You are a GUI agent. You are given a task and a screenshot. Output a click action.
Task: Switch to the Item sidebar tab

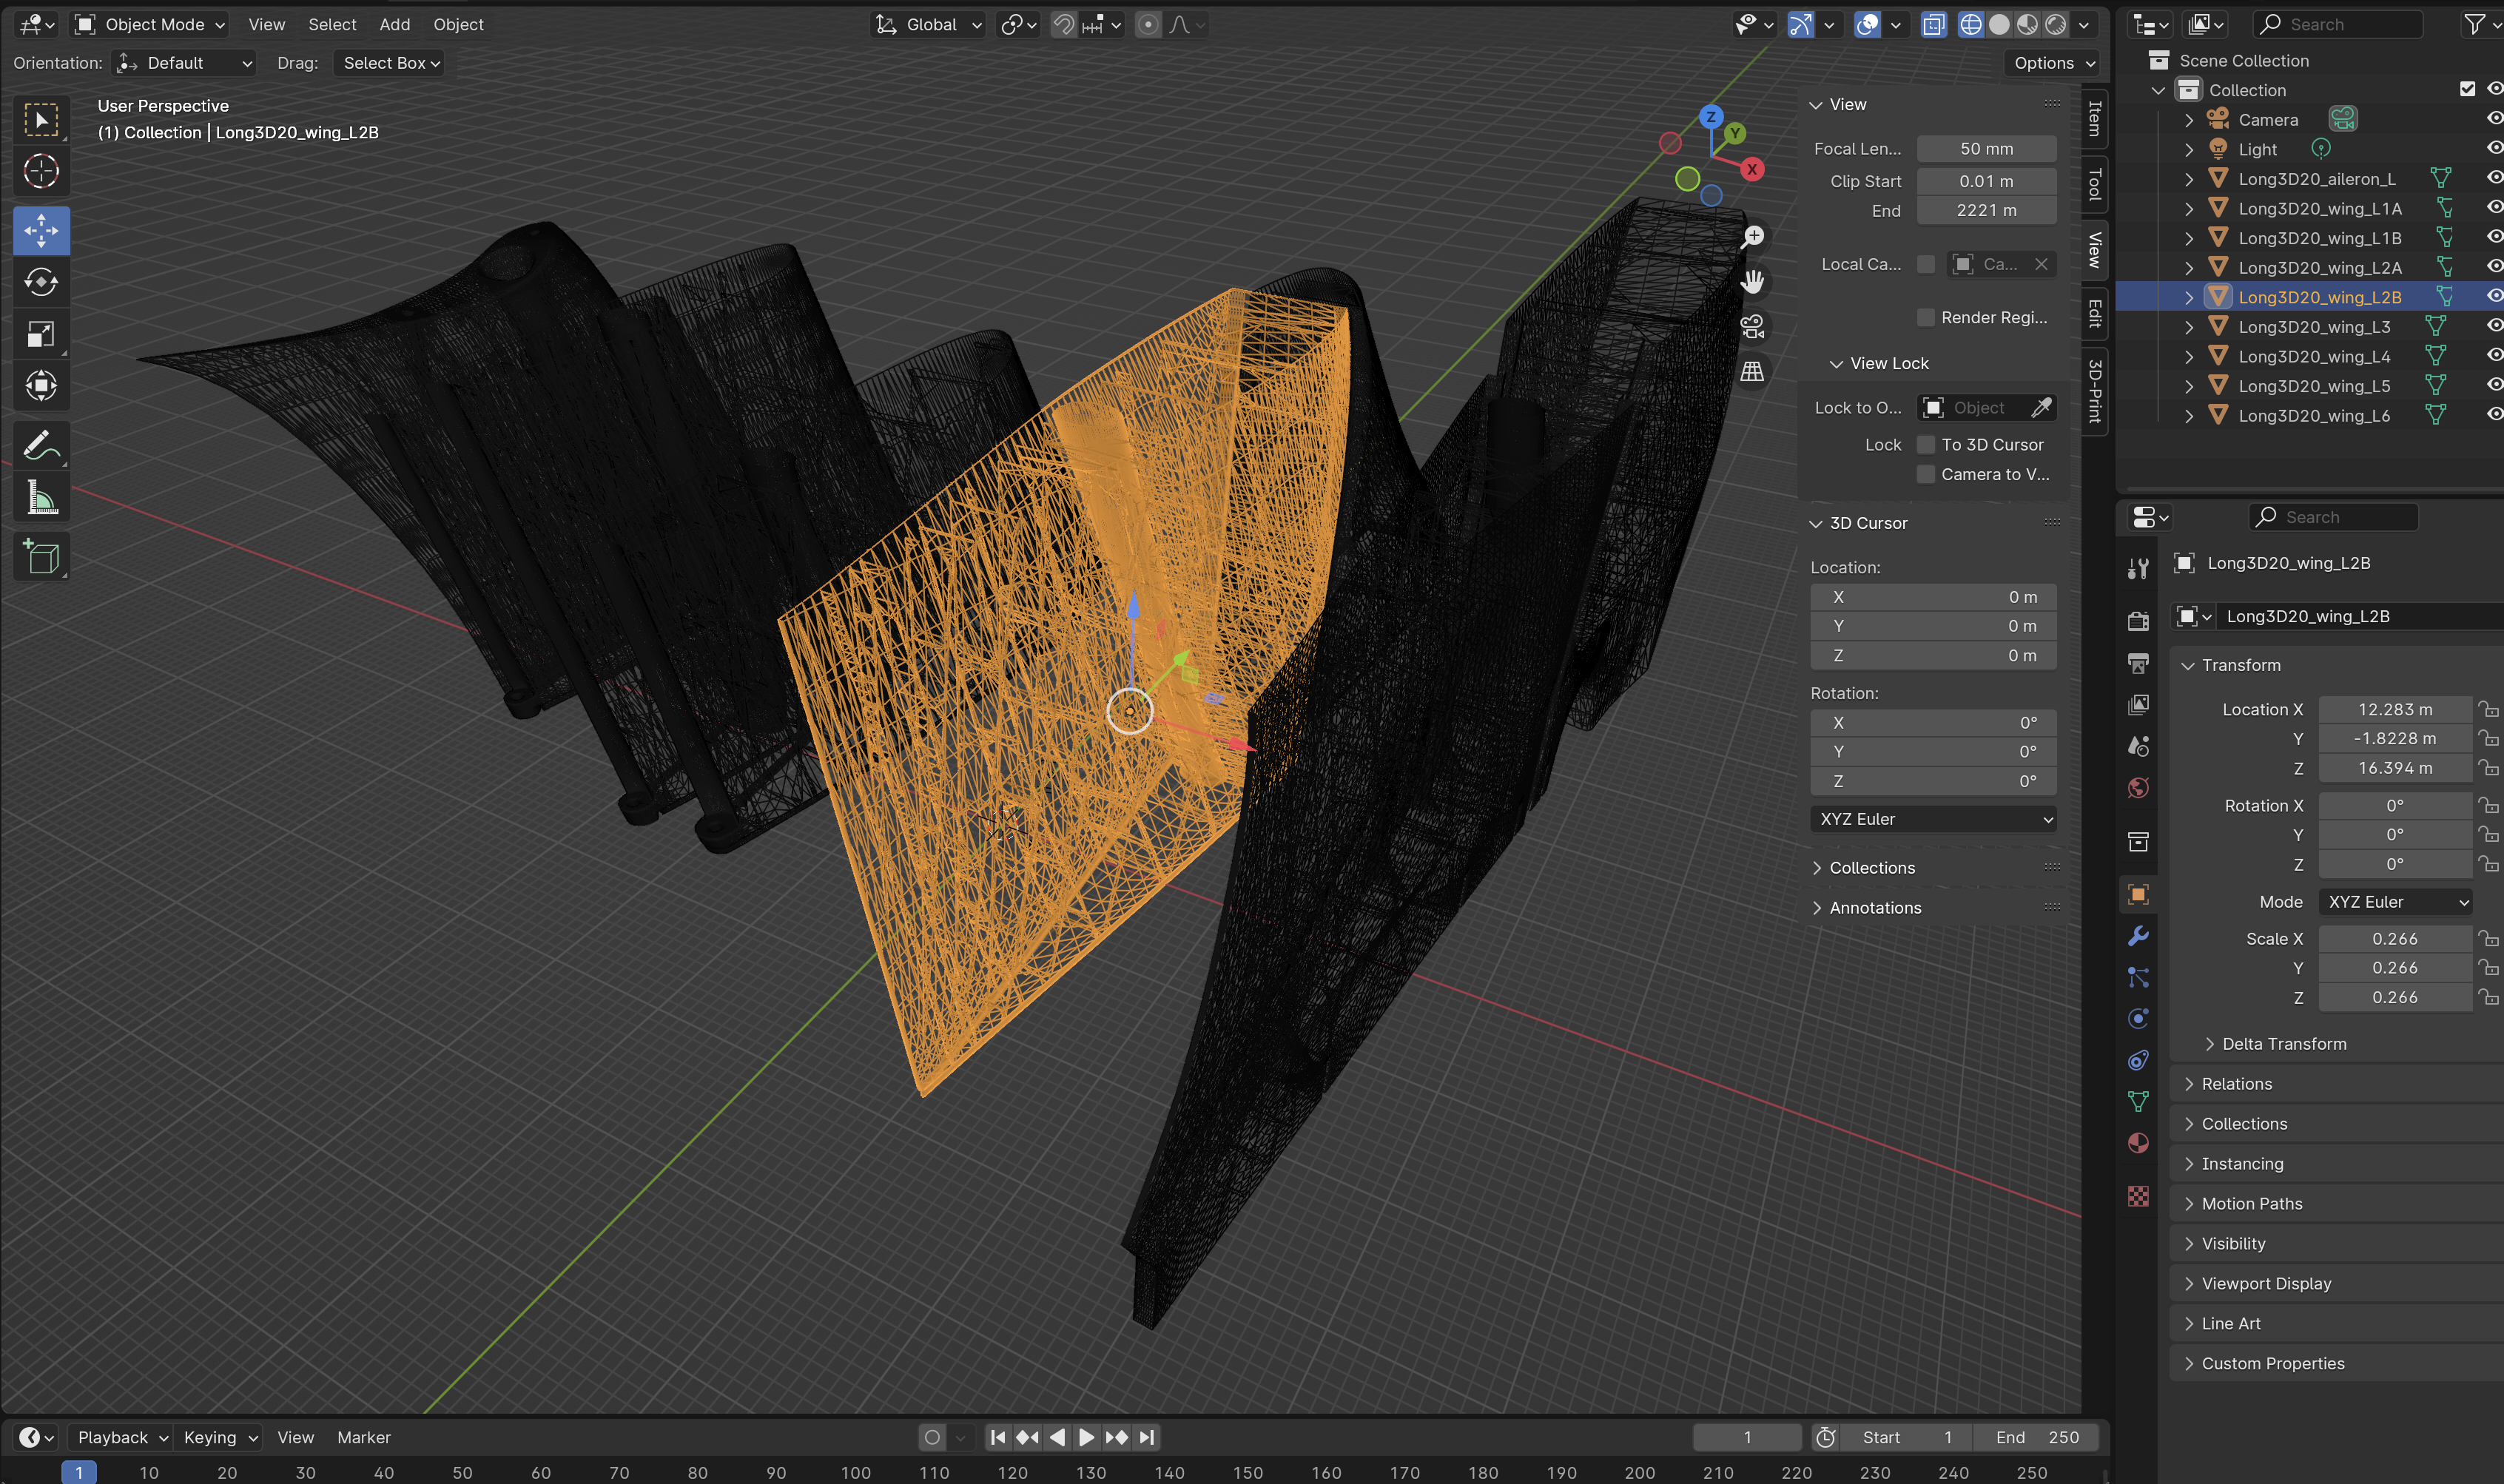click(2094, 118)
